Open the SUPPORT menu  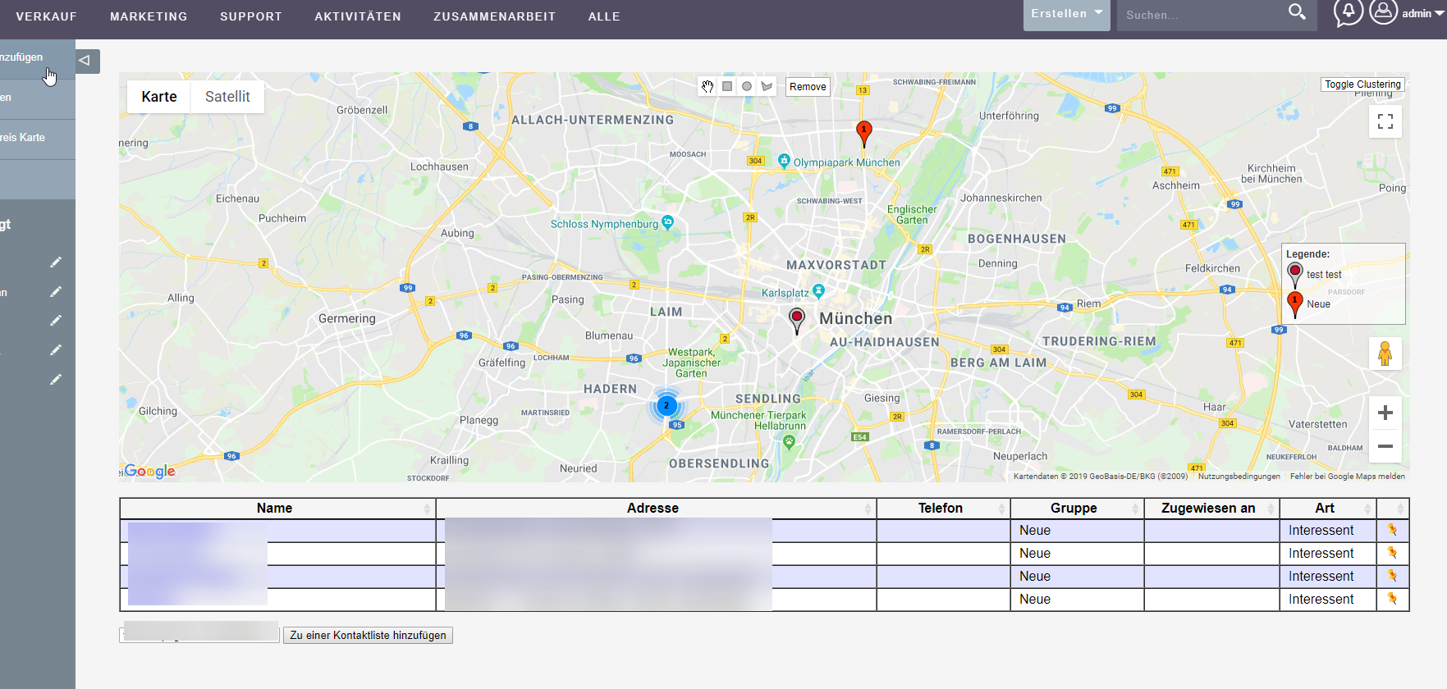tap(251, 16)
